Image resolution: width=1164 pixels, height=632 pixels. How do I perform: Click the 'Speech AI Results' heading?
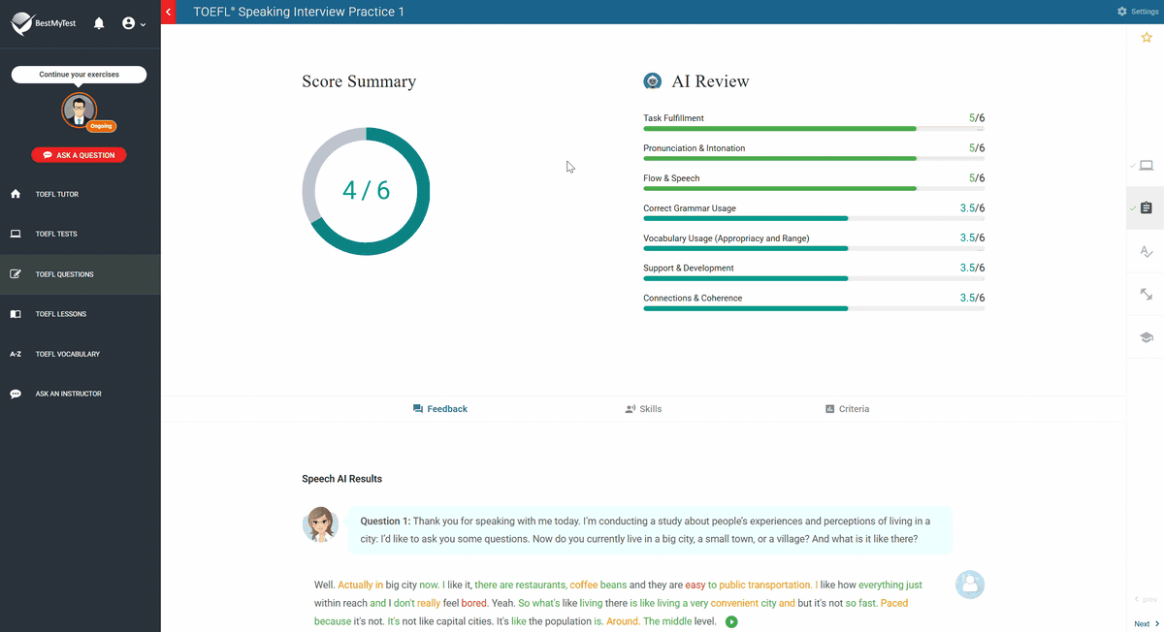tap(341, 479)
